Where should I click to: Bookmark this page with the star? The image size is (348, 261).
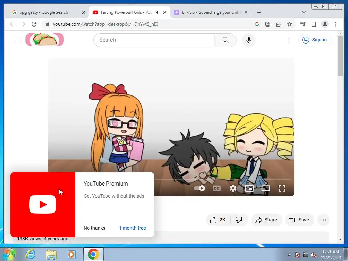pyautogui.click(x=290, y=24)
